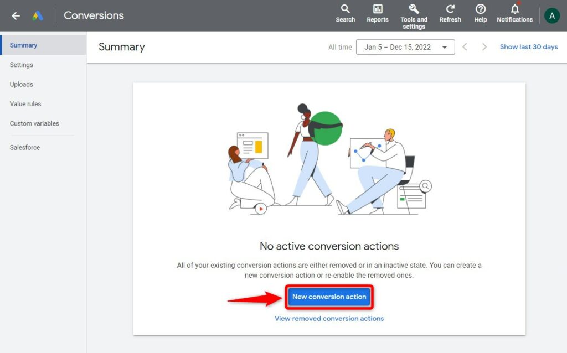Open Google Ads logo home
The image size is (567, 353).
coord(38,15)
